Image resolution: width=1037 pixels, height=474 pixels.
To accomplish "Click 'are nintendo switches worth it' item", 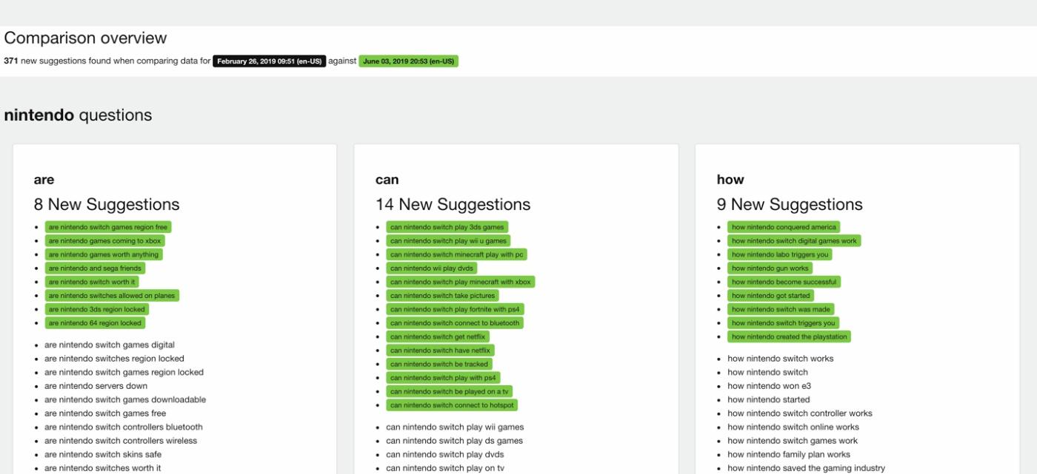I will coord(102,468).
